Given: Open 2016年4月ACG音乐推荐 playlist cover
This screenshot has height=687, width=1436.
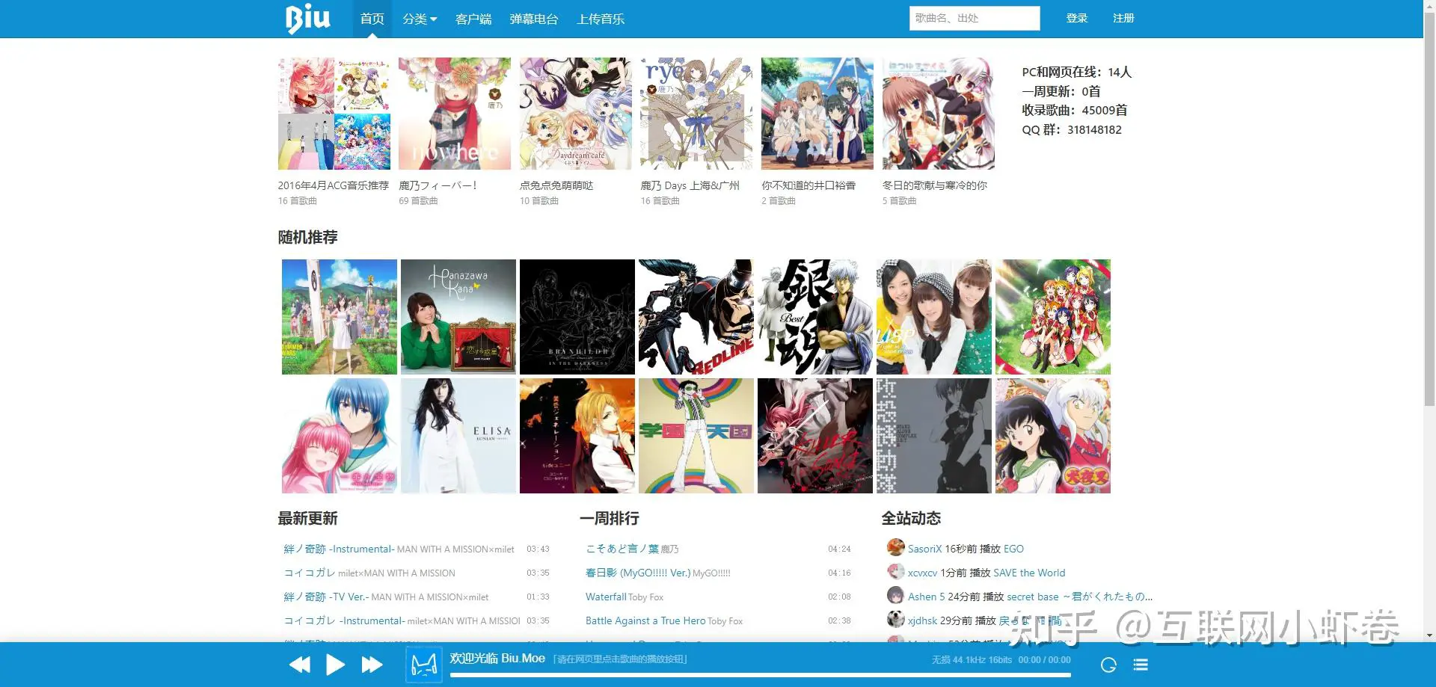Looking at the screenshot, I should point(334,114).
